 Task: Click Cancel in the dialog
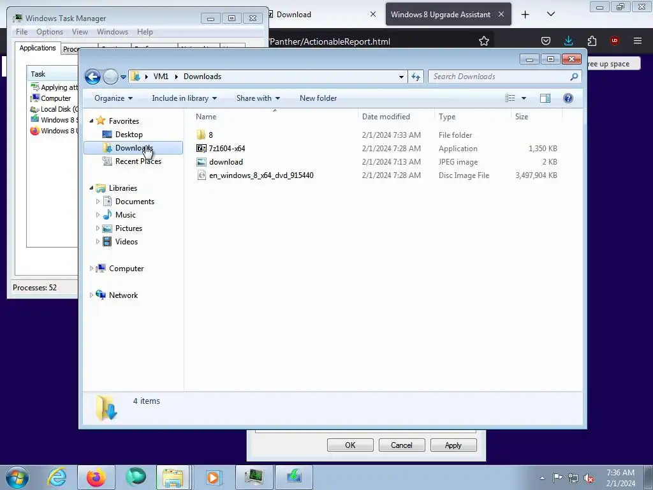[402, 445]
